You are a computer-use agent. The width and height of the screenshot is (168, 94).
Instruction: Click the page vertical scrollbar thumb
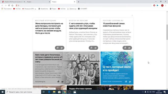(167, 32)
